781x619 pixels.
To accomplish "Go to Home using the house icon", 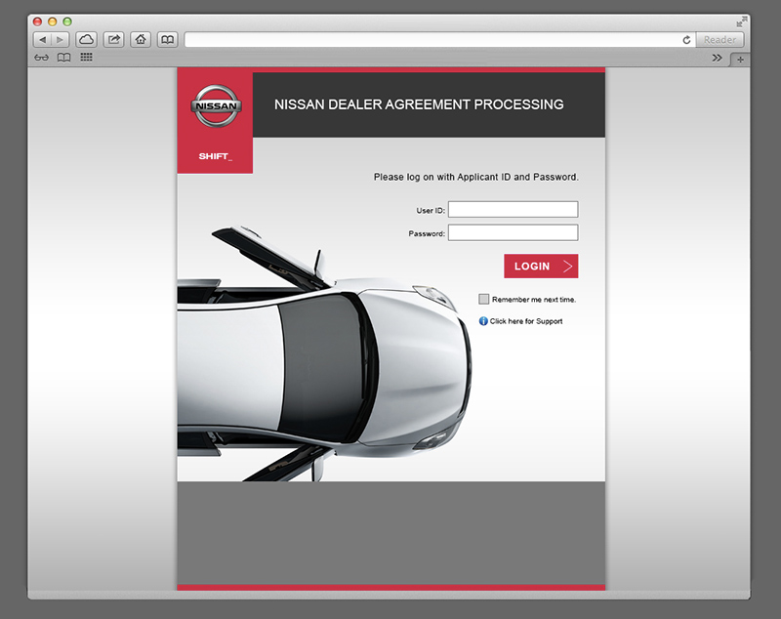I will click(140, 39).
